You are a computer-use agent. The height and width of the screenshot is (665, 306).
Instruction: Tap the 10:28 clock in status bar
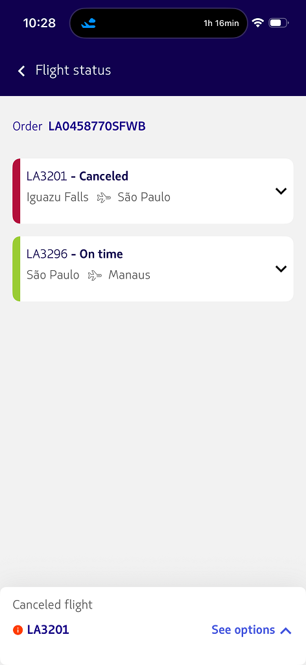click(40, 23)
